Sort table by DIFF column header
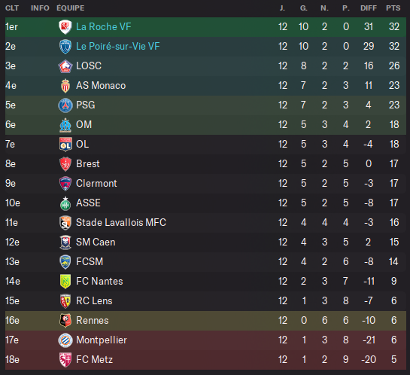This screenshot has width=410, height=375. (369, 8)
